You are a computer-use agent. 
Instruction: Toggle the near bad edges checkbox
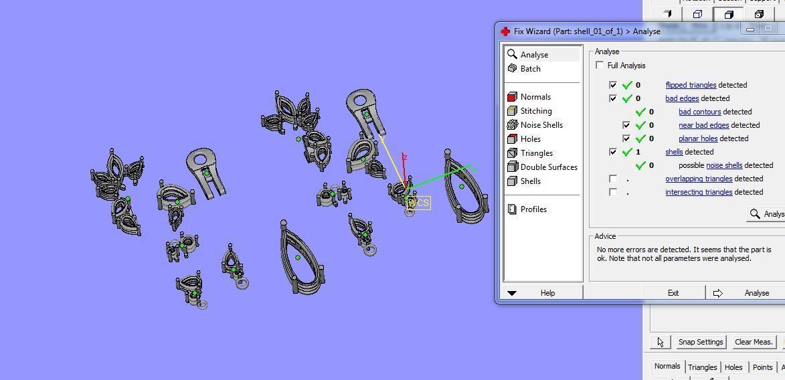click(626, 124)
